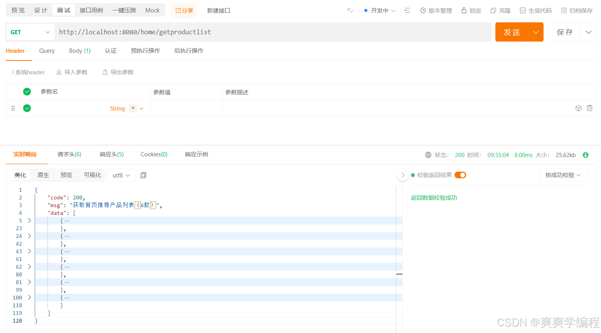Switch response view to 可视化
Screen dimensions: 601x333
coord(93,175)
